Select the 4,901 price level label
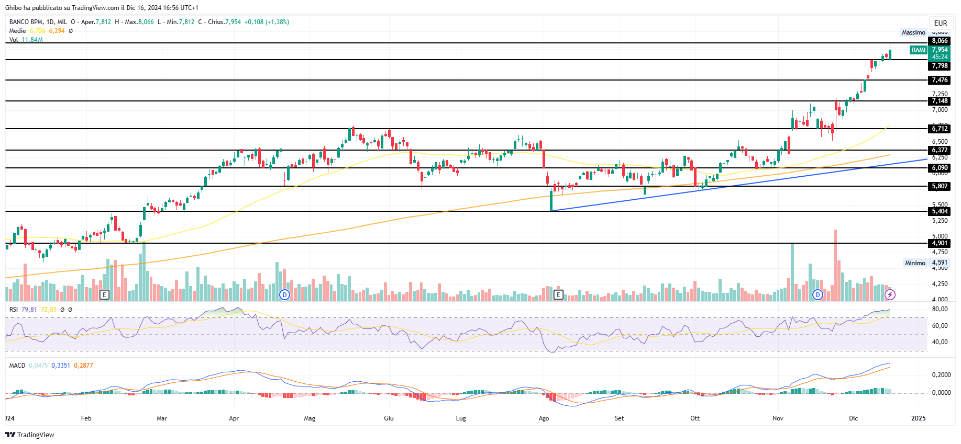 point(940,243)
